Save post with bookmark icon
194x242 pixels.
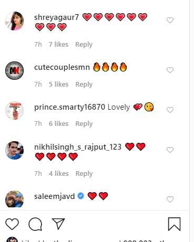tap(174, 224)
